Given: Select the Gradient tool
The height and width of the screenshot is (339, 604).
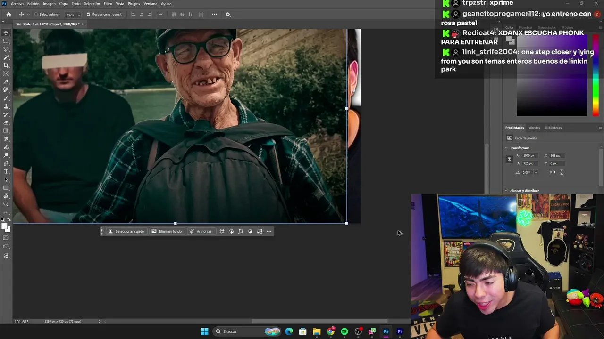Looking at the screenshot, I should tap(6, 131).
